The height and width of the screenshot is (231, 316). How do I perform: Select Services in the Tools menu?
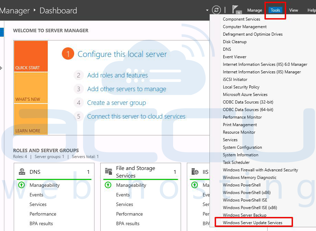[x=230, y=140]
